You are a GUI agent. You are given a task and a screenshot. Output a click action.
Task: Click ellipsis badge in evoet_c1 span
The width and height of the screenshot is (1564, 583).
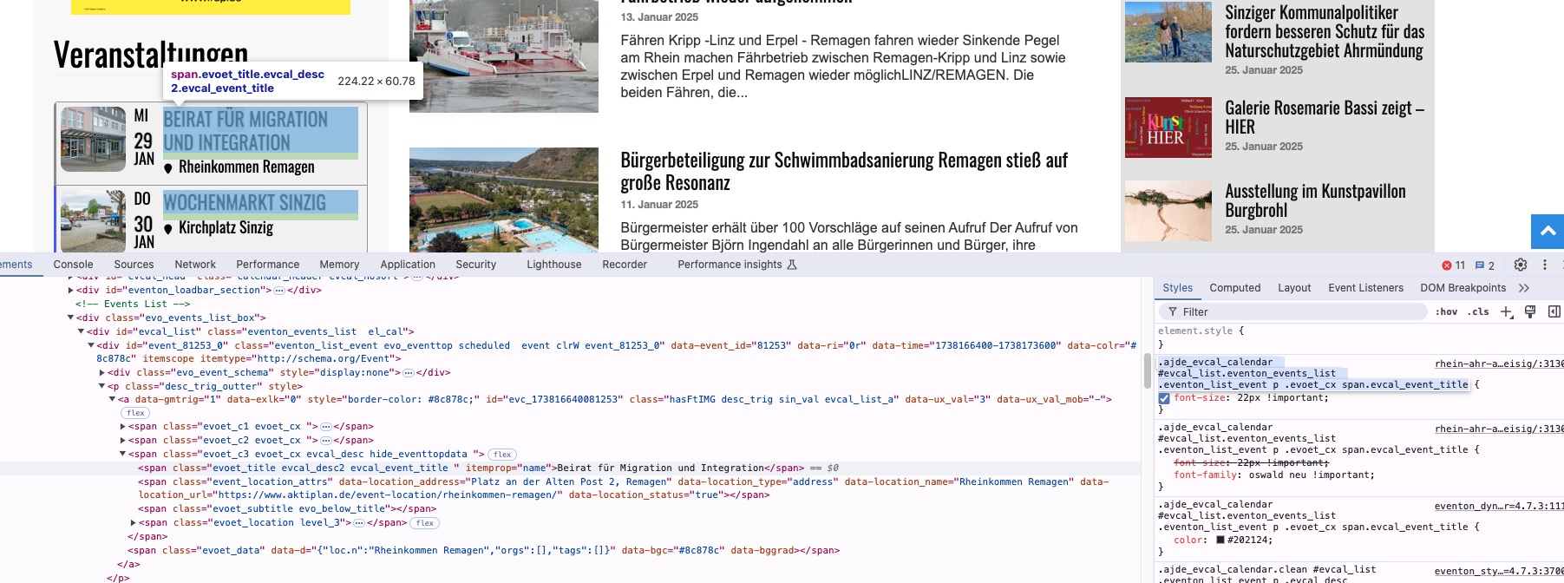click(x=326, y=427)
